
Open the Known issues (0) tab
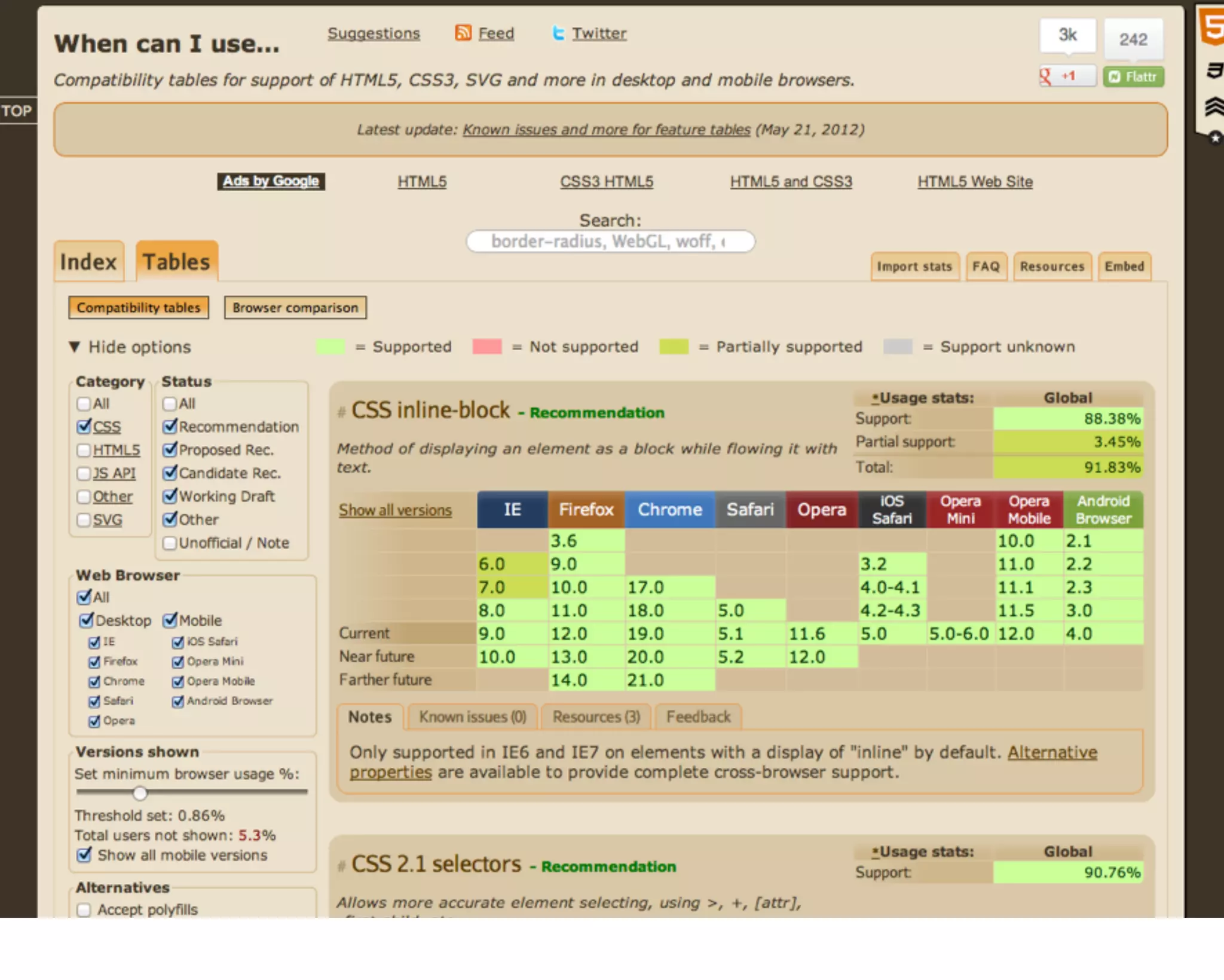click(x=472, y=716)
